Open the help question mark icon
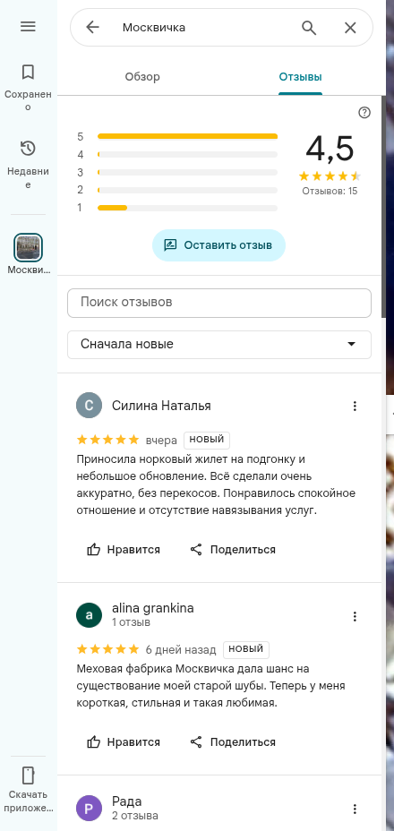 click(364, 112)
